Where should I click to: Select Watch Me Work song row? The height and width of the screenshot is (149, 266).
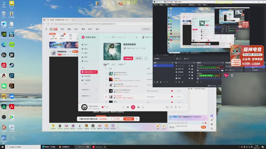144,74
